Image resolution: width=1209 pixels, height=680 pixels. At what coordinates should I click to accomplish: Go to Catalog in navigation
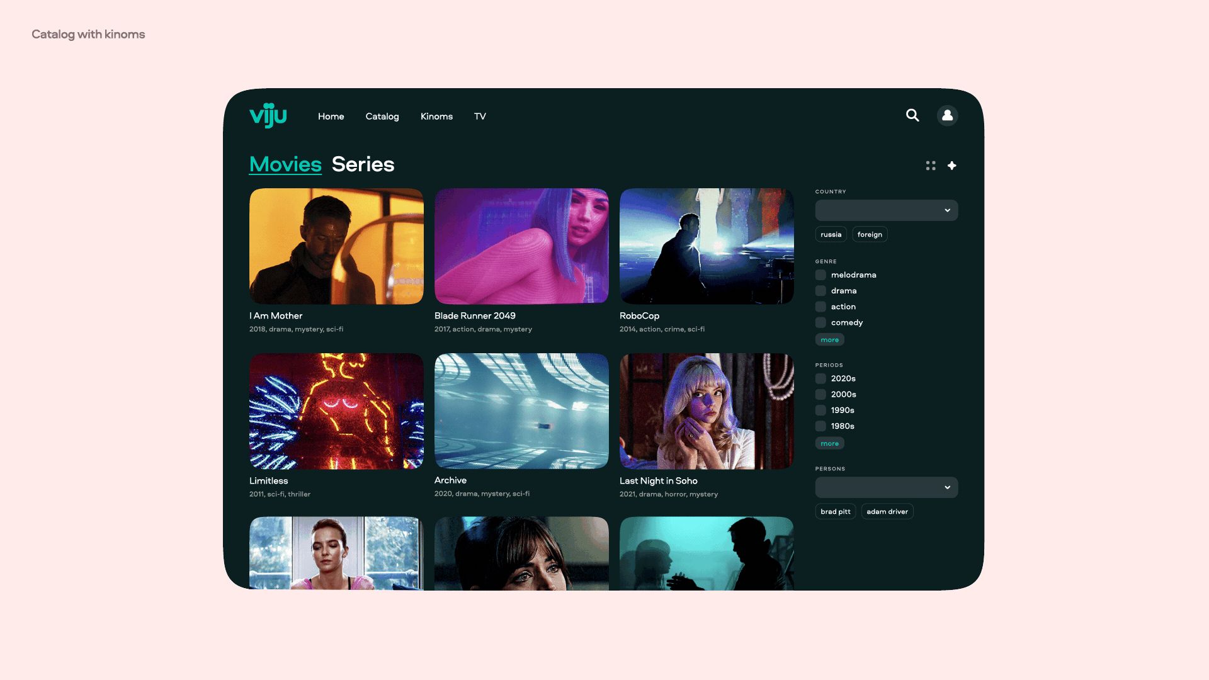point(382,116)
